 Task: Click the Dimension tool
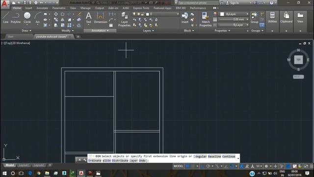[100, 18]
